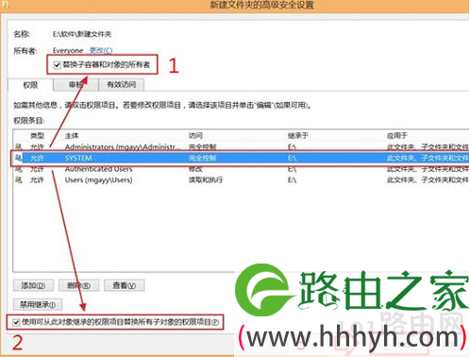Open the 有效访问 tab
The image size is (470, 357).
click(x=122, y=85)
